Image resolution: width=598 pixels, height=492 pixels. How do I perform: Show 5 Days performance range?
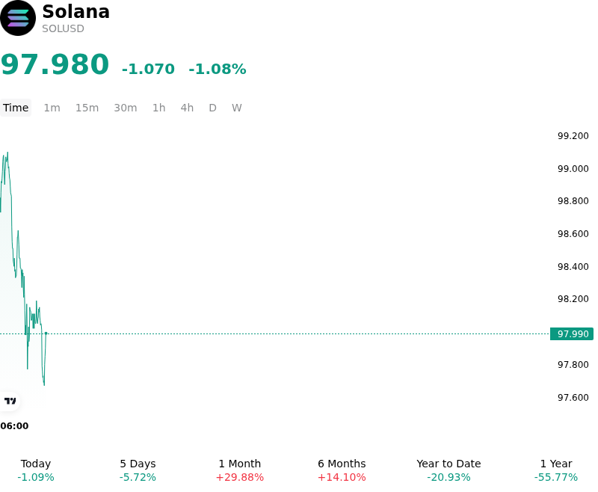[x=138, y=470]
